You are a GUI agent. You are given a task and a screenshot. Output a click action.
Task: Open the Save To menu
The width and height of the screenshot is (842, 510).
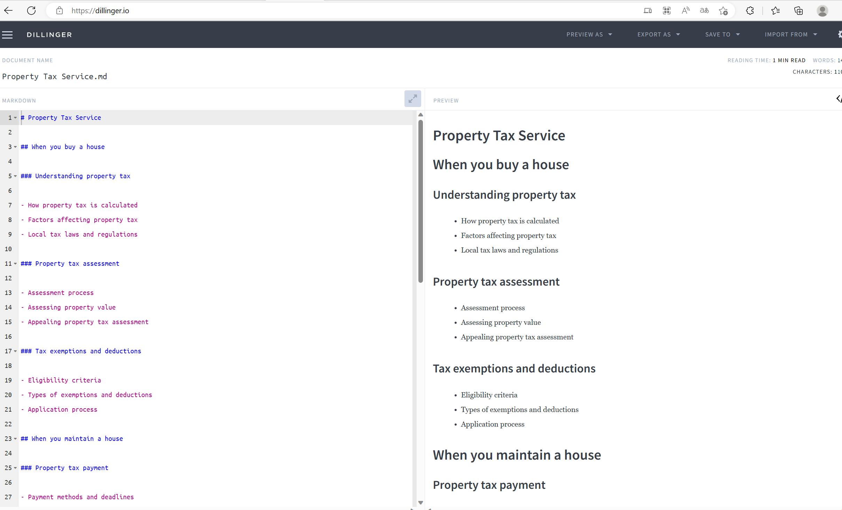[x=722, y=34]
